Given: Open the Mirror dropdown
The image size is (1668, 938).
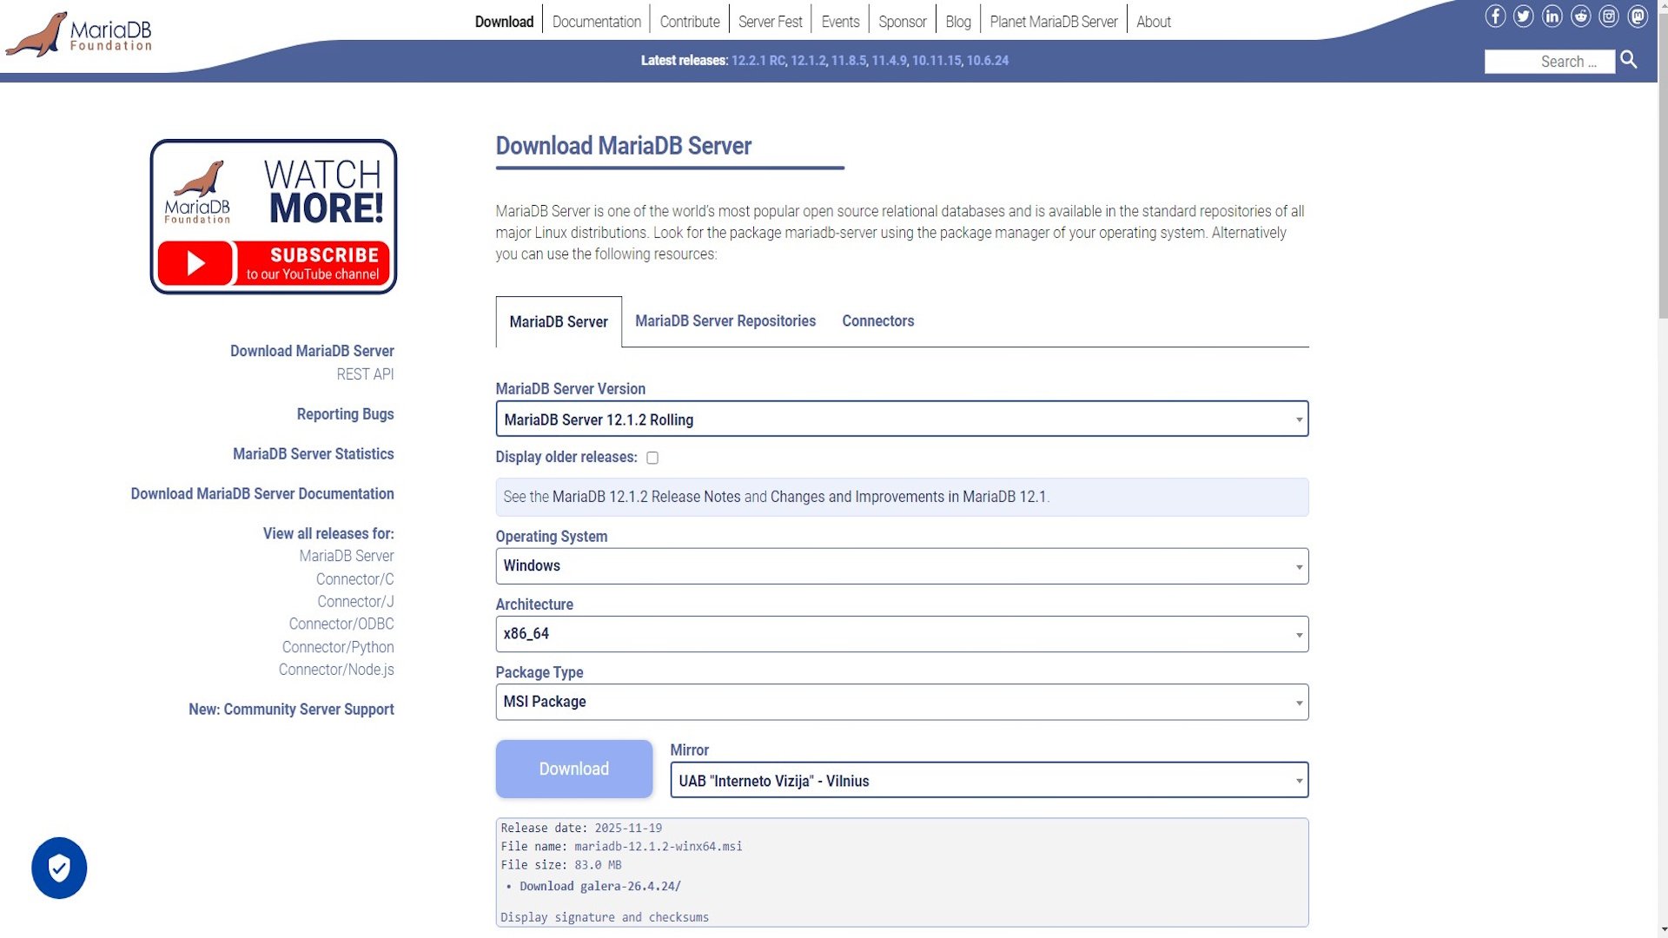Looking at the screenshot, I should pos(990,780).
